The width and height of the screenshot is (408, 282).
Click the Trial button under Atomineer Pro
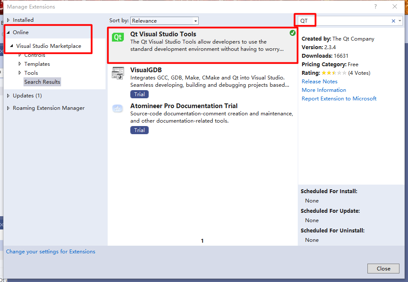pos(139,130)
